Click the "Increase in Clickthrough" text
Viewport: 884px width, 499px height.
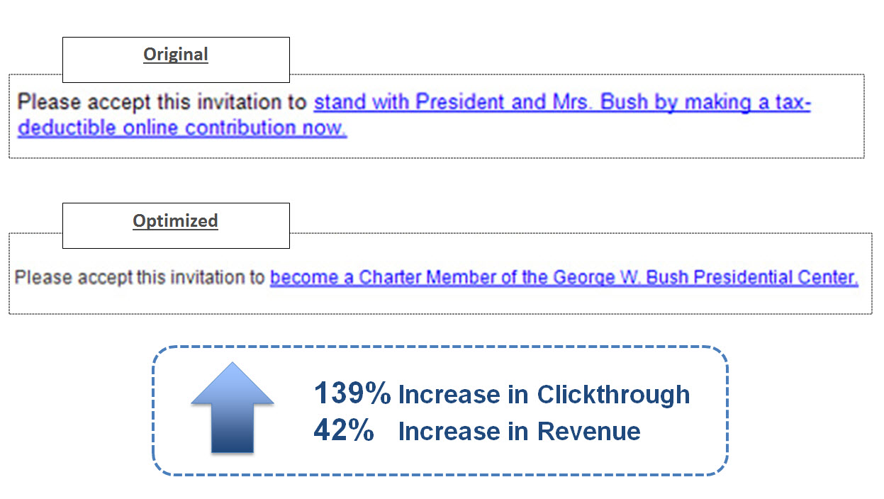544,394
